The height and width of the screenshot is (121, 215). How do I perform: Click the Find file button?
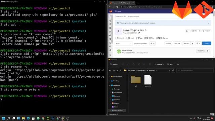[177, 43]
